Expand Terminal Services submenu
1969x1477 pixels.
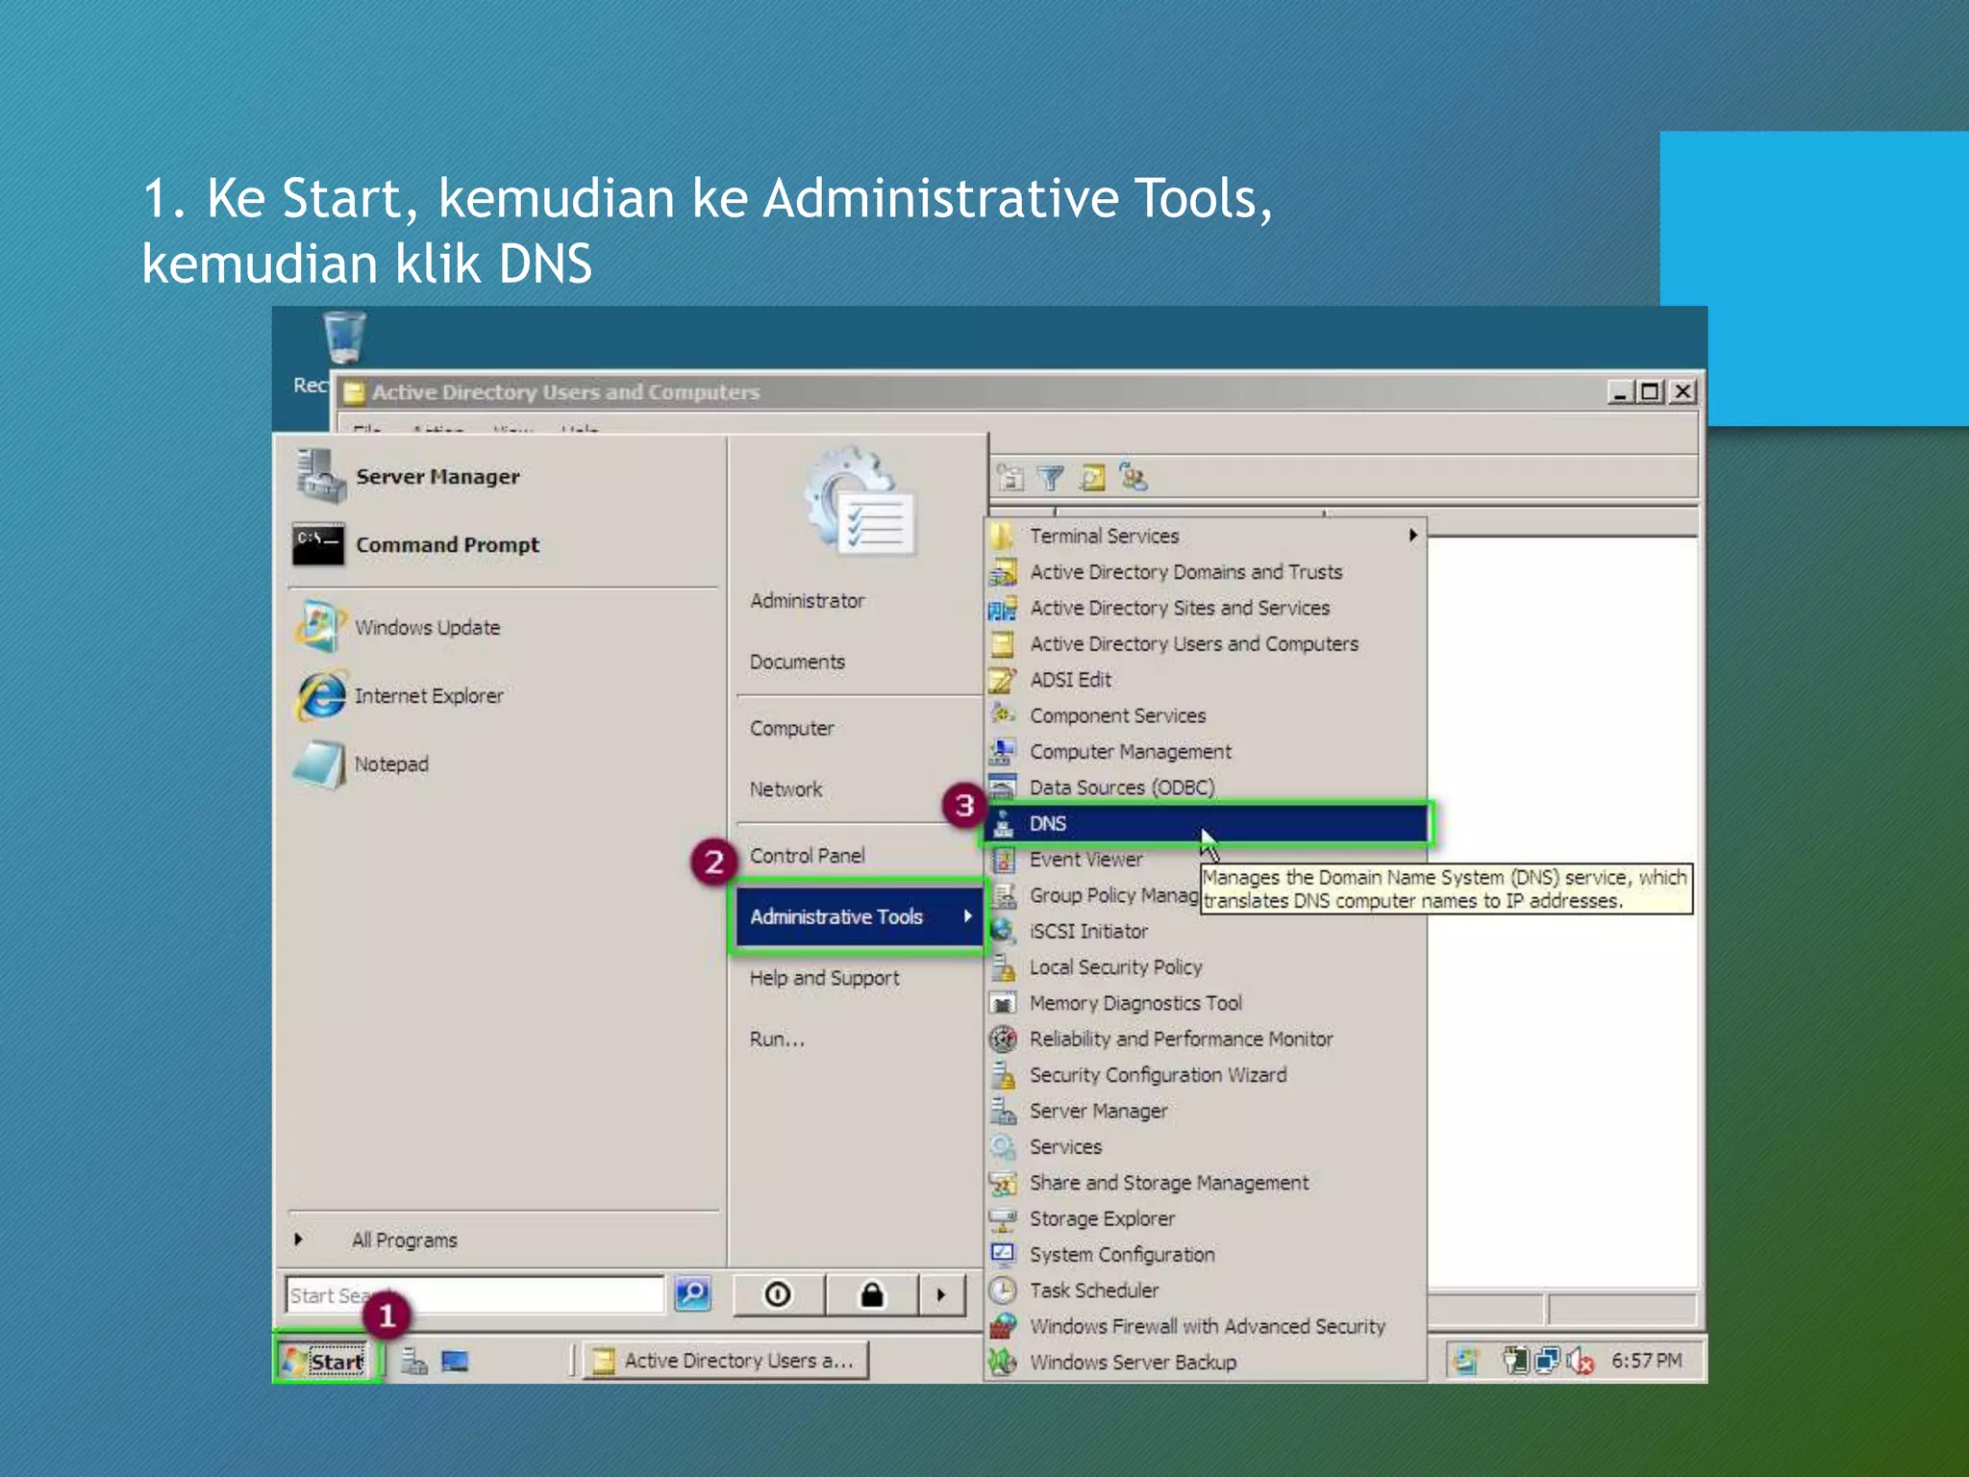click(x=1205, y=536)
